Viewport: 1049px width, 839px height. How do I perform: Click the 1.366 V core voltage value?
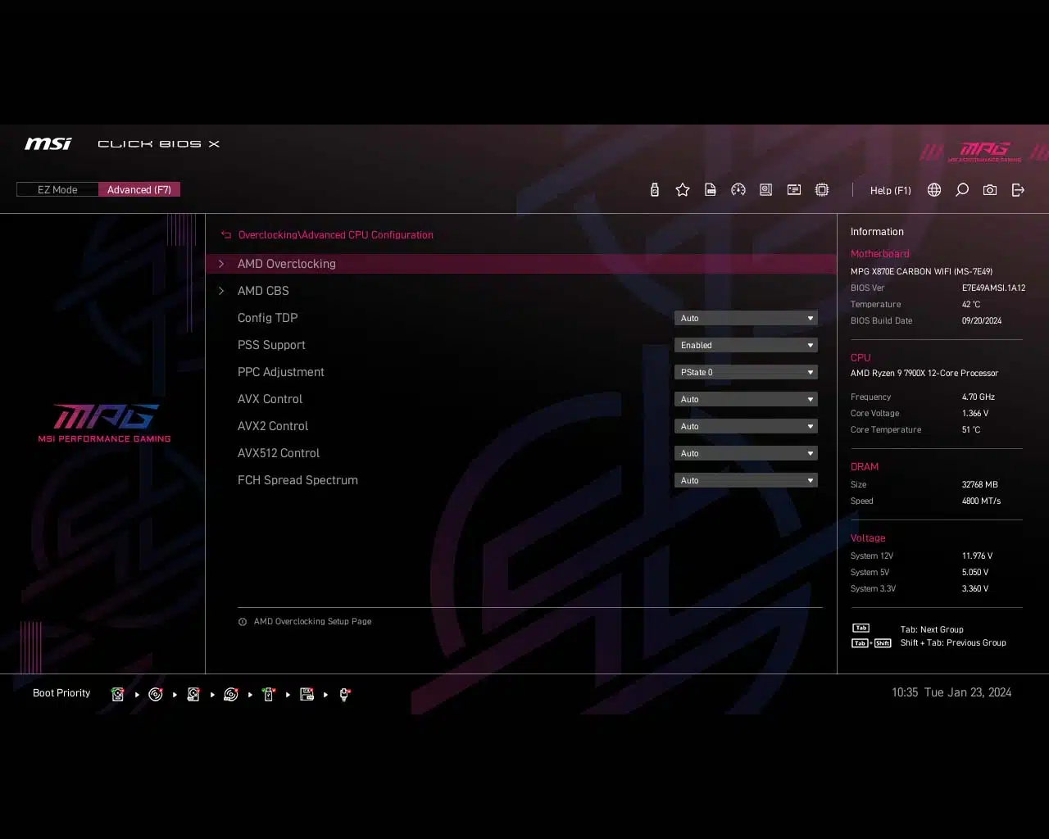[x=975, y=414]
